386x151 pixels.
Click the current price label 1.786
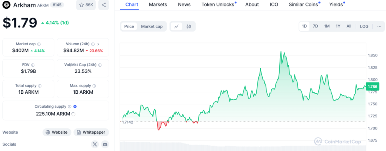pos(373,87)
